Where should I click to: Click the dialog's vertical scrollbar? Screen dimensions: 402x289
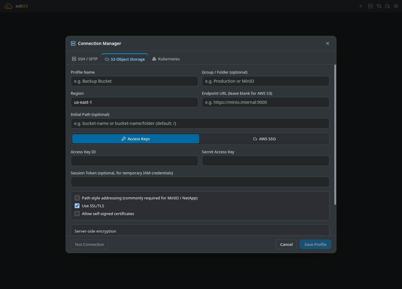click(x=335, y=135)
